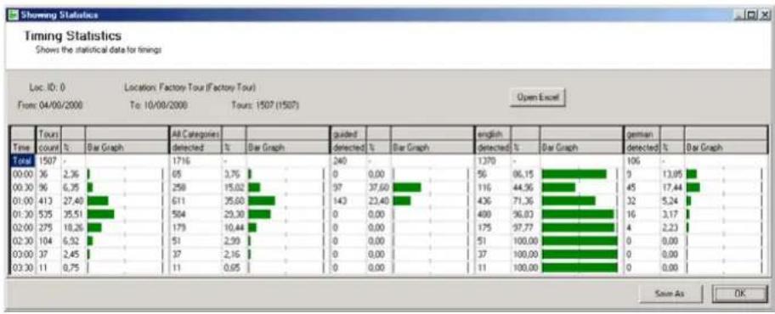
Task: Confirm the dialog with the OK button
Action: coord(739,294)
